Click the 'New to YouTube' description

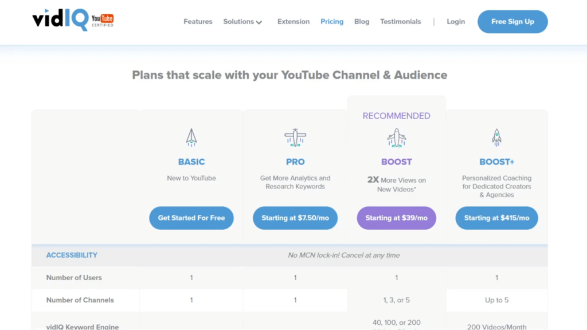191,178
